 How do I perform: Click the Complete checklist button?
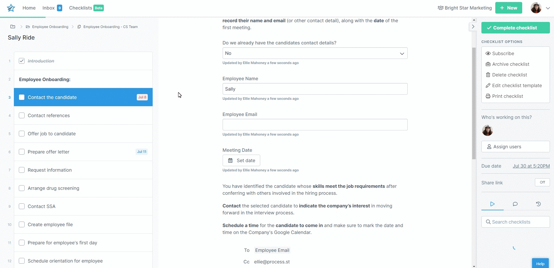(x=516, y=28)
